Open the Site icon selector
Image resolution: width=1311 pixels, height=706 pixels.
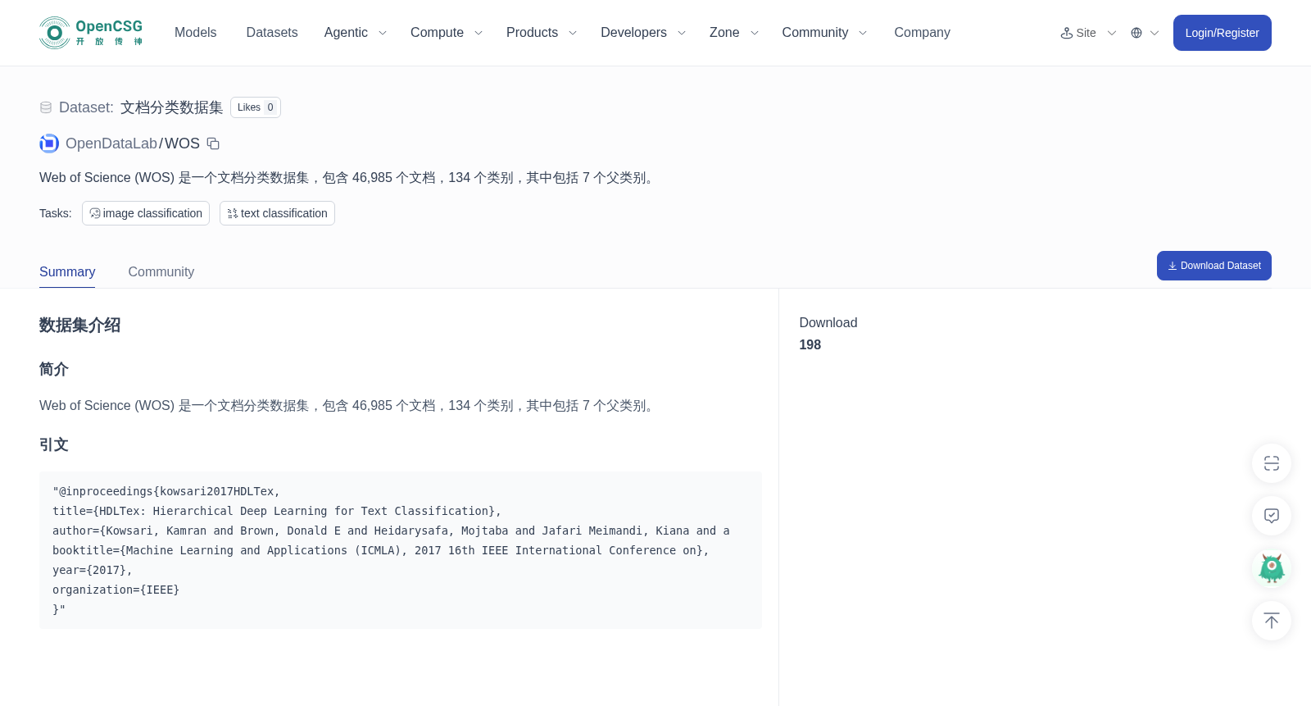[1067, 33]
